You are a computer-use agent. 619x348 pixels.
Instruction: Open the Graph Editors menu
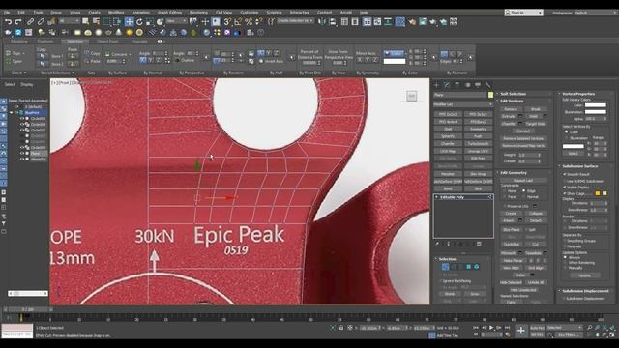coord(170,13)
